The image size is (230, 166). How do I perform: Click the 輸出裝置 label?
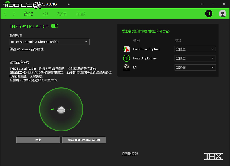click(x=16, y=36)
